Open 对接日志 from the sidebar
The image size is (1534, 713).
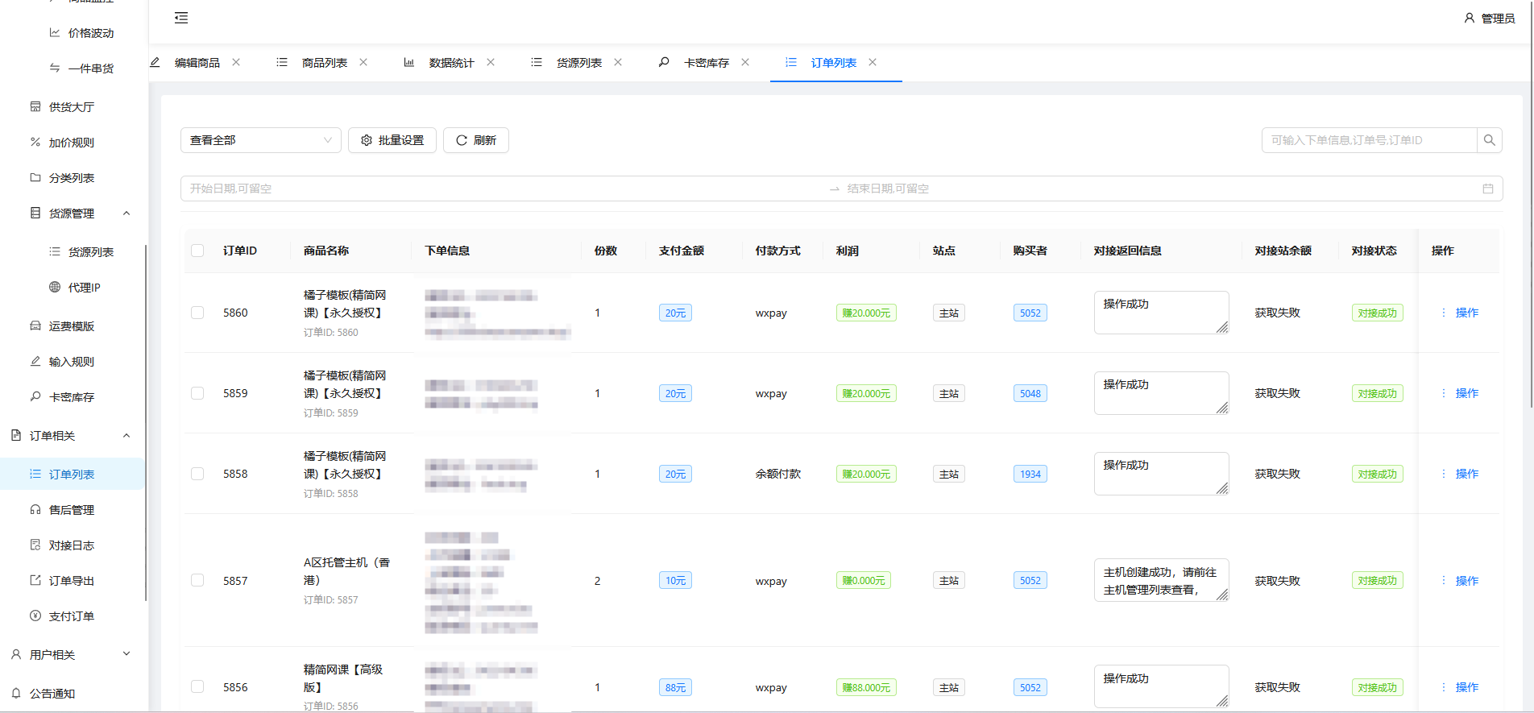coord(71,545)
